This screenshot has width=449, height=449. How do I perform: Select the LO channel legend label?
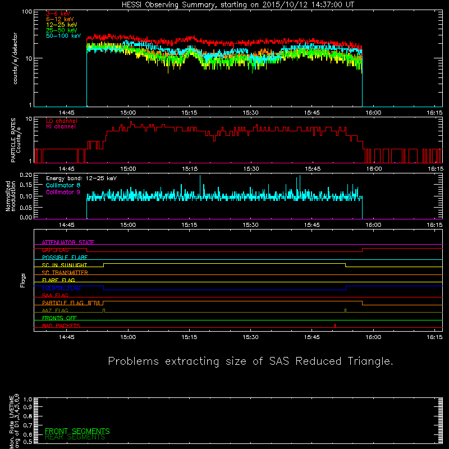tap(62, 121)
